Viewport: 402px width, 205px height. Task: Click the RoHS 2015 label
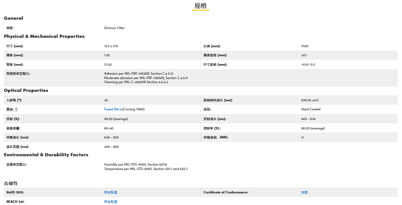point(15,192)
